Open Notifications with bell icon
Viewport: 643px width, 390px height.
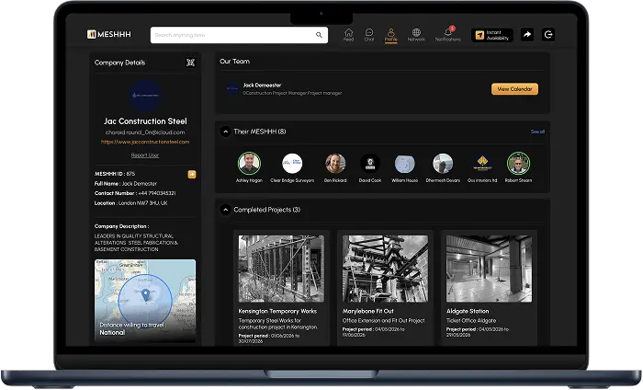click(448, 34)
